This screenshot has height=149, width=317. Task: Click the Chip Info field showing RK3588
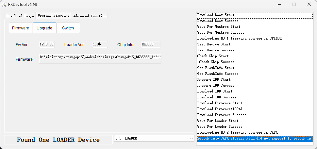click(x=151, y=44)
